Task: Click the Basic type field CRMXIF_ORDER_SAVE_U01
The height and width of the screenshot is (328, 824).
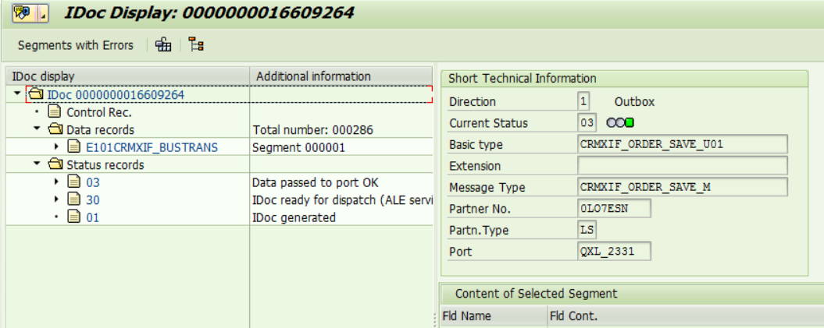Action: 682,144
